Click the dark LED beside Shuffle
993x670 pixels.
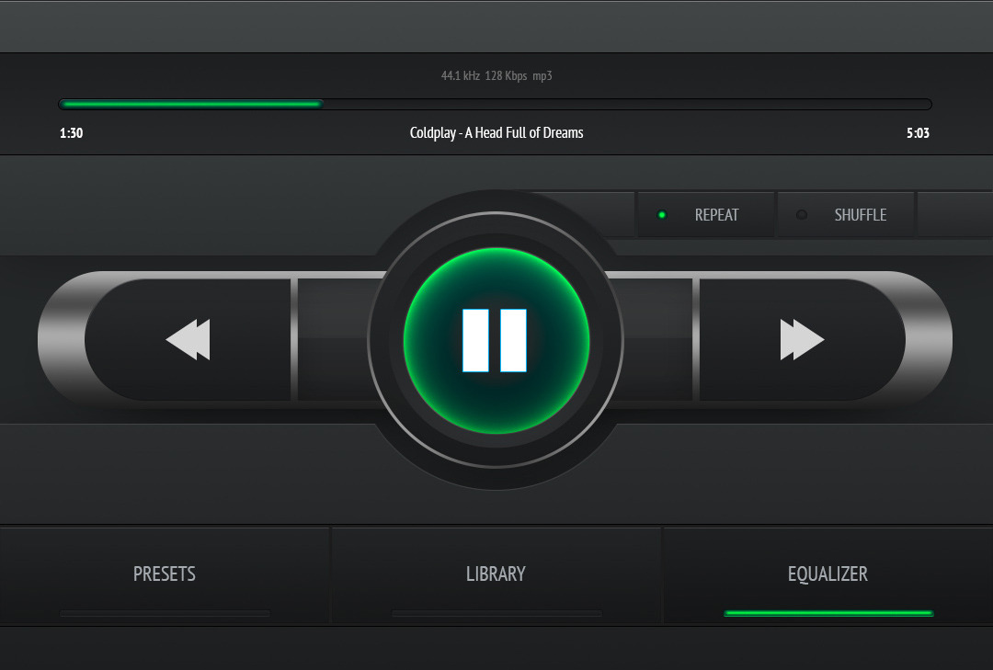click(801, 215)
